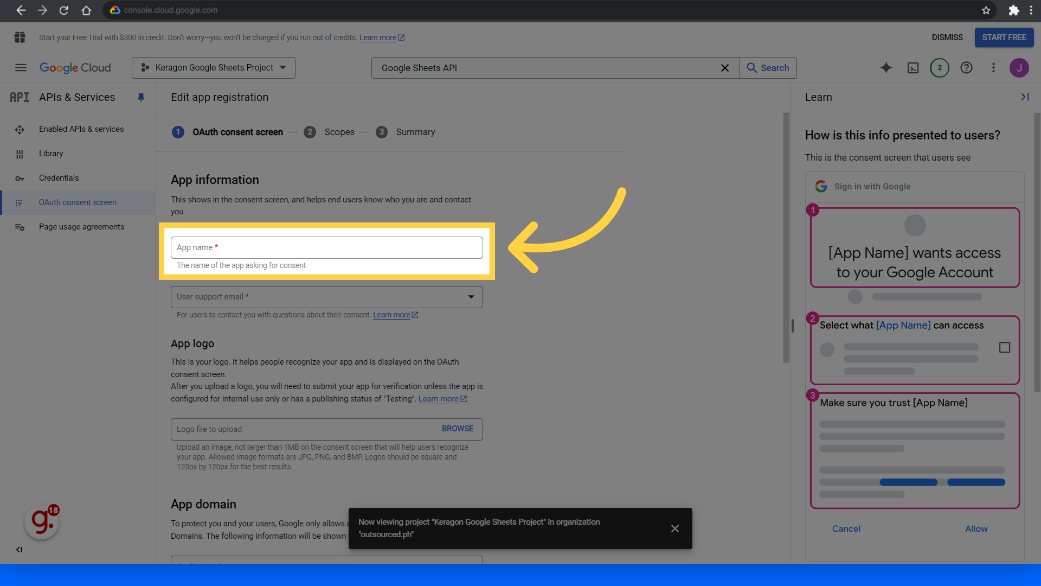Open the Credentials page
This screenshot has width=1041, height=586.
point(59,178)
